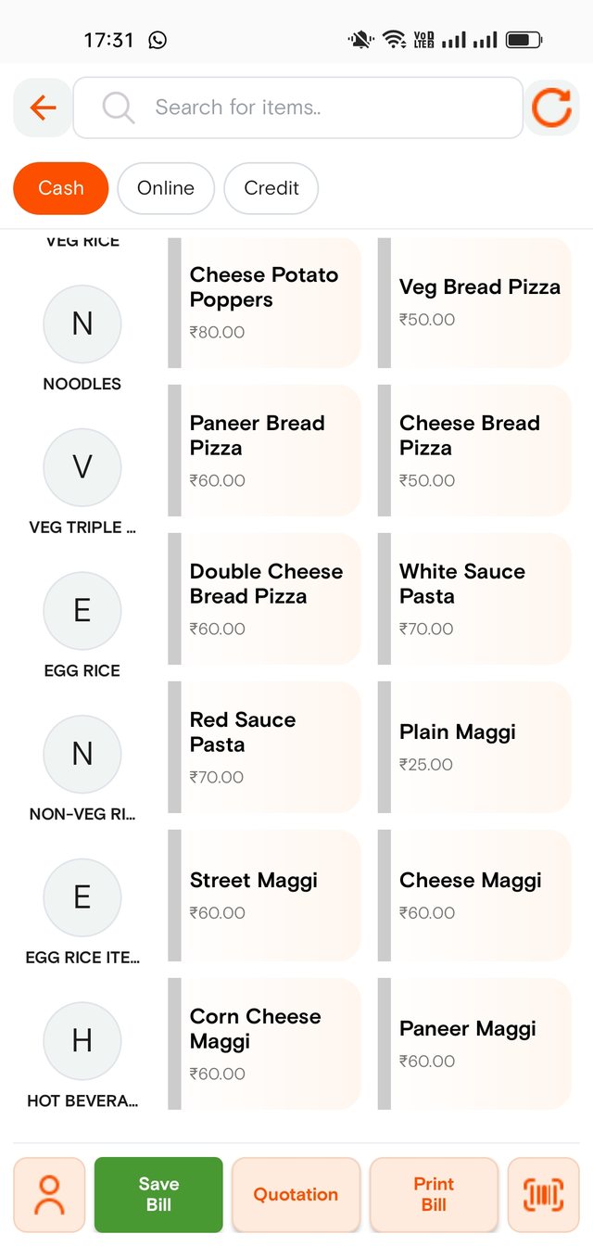The height and width of the screenshot is (1246, 593).
Task: Select the NOODLES category circle
Action: 82,324
